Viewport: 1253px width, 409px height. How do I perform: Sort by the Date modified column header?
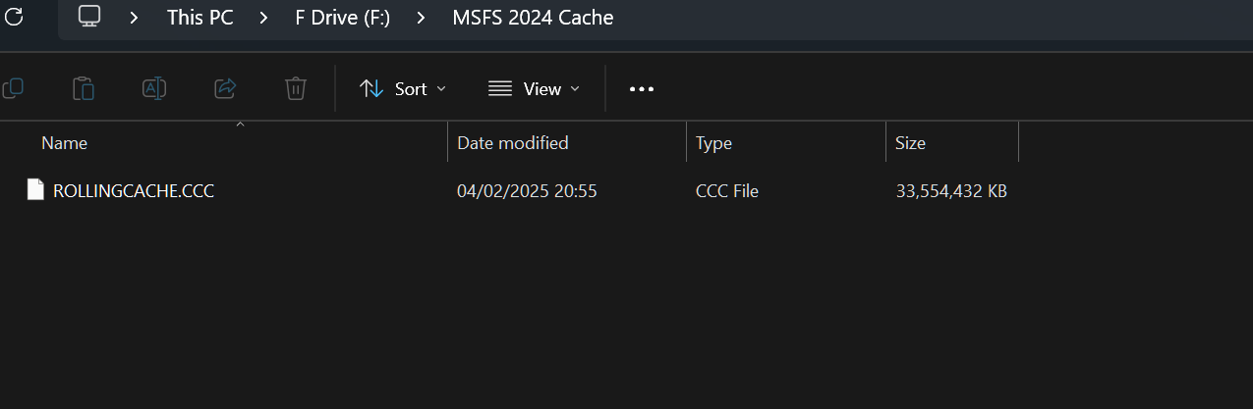[x=567, y=143]
